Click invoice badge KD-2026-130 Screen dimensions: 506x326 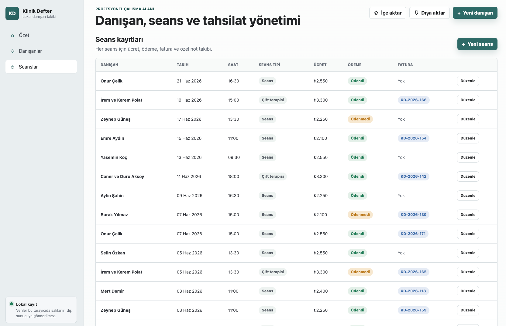tap(413, 215)
